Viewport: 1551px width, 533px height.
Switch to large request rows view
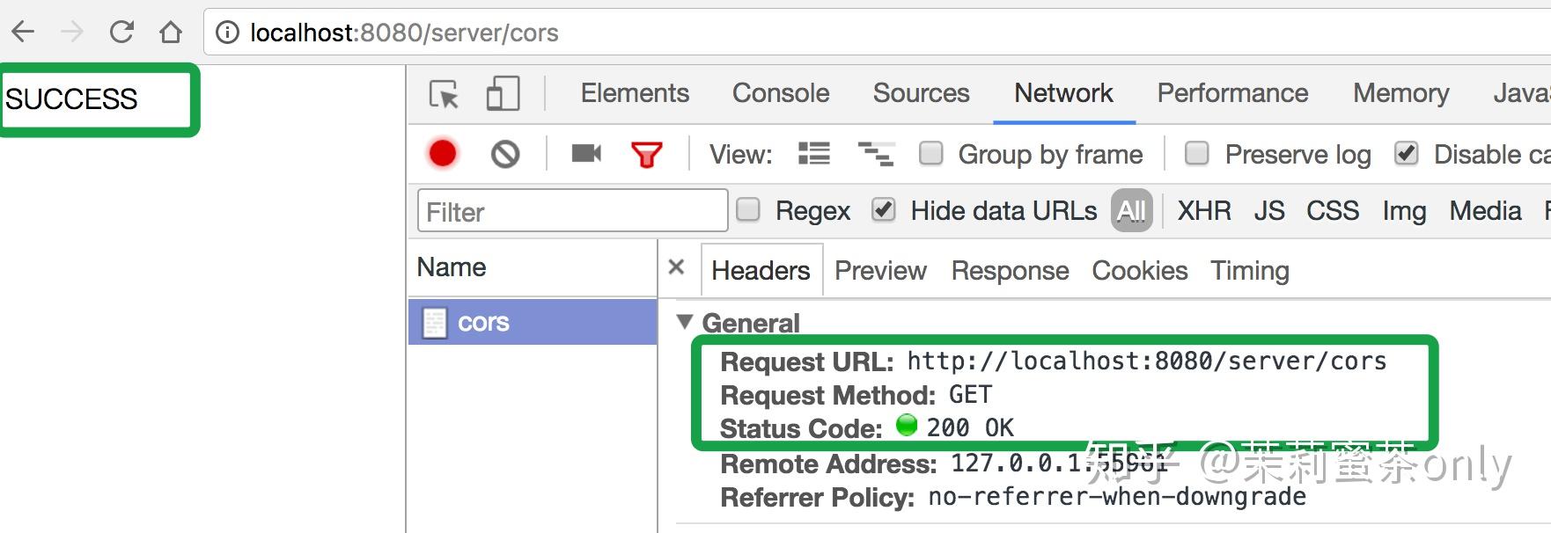[x=814, y=155]
